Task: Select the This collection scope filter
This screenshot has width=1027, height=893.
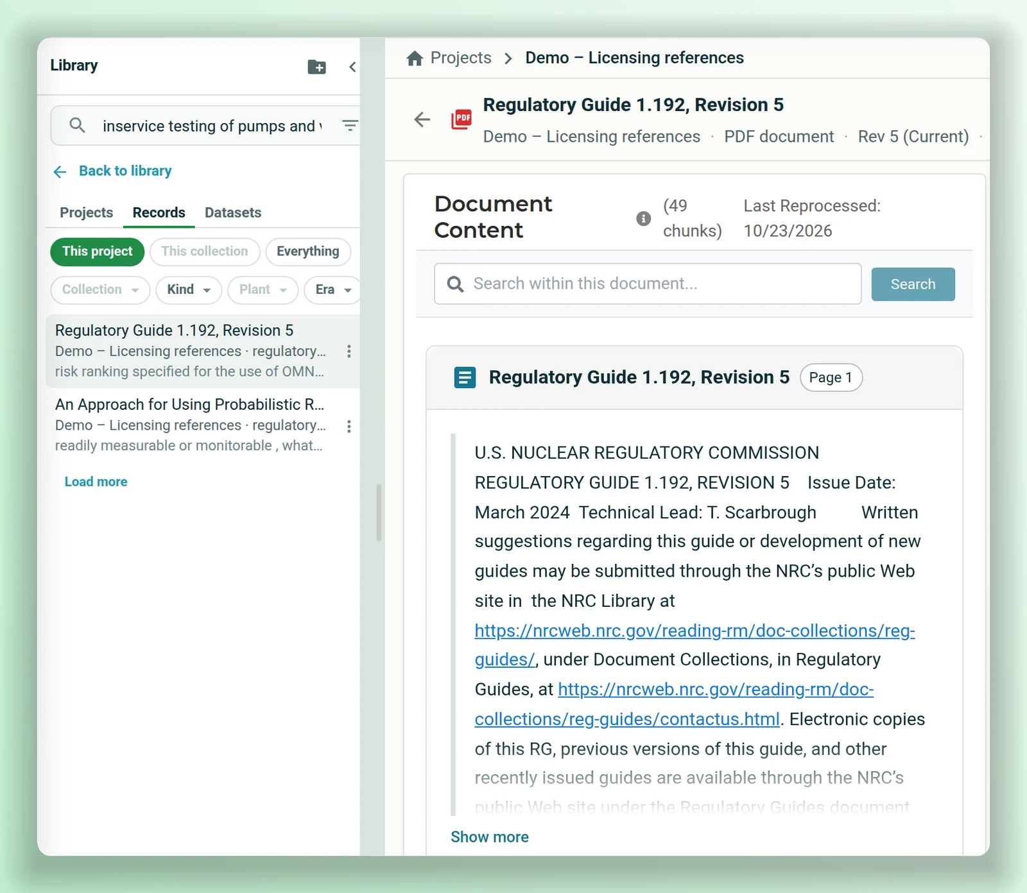Action: click(x=205, y=251)
